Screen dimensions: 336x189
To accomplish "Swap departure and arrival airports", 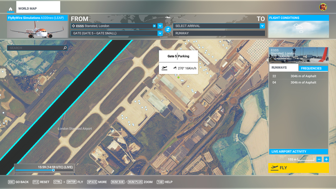I will (168, 30).
